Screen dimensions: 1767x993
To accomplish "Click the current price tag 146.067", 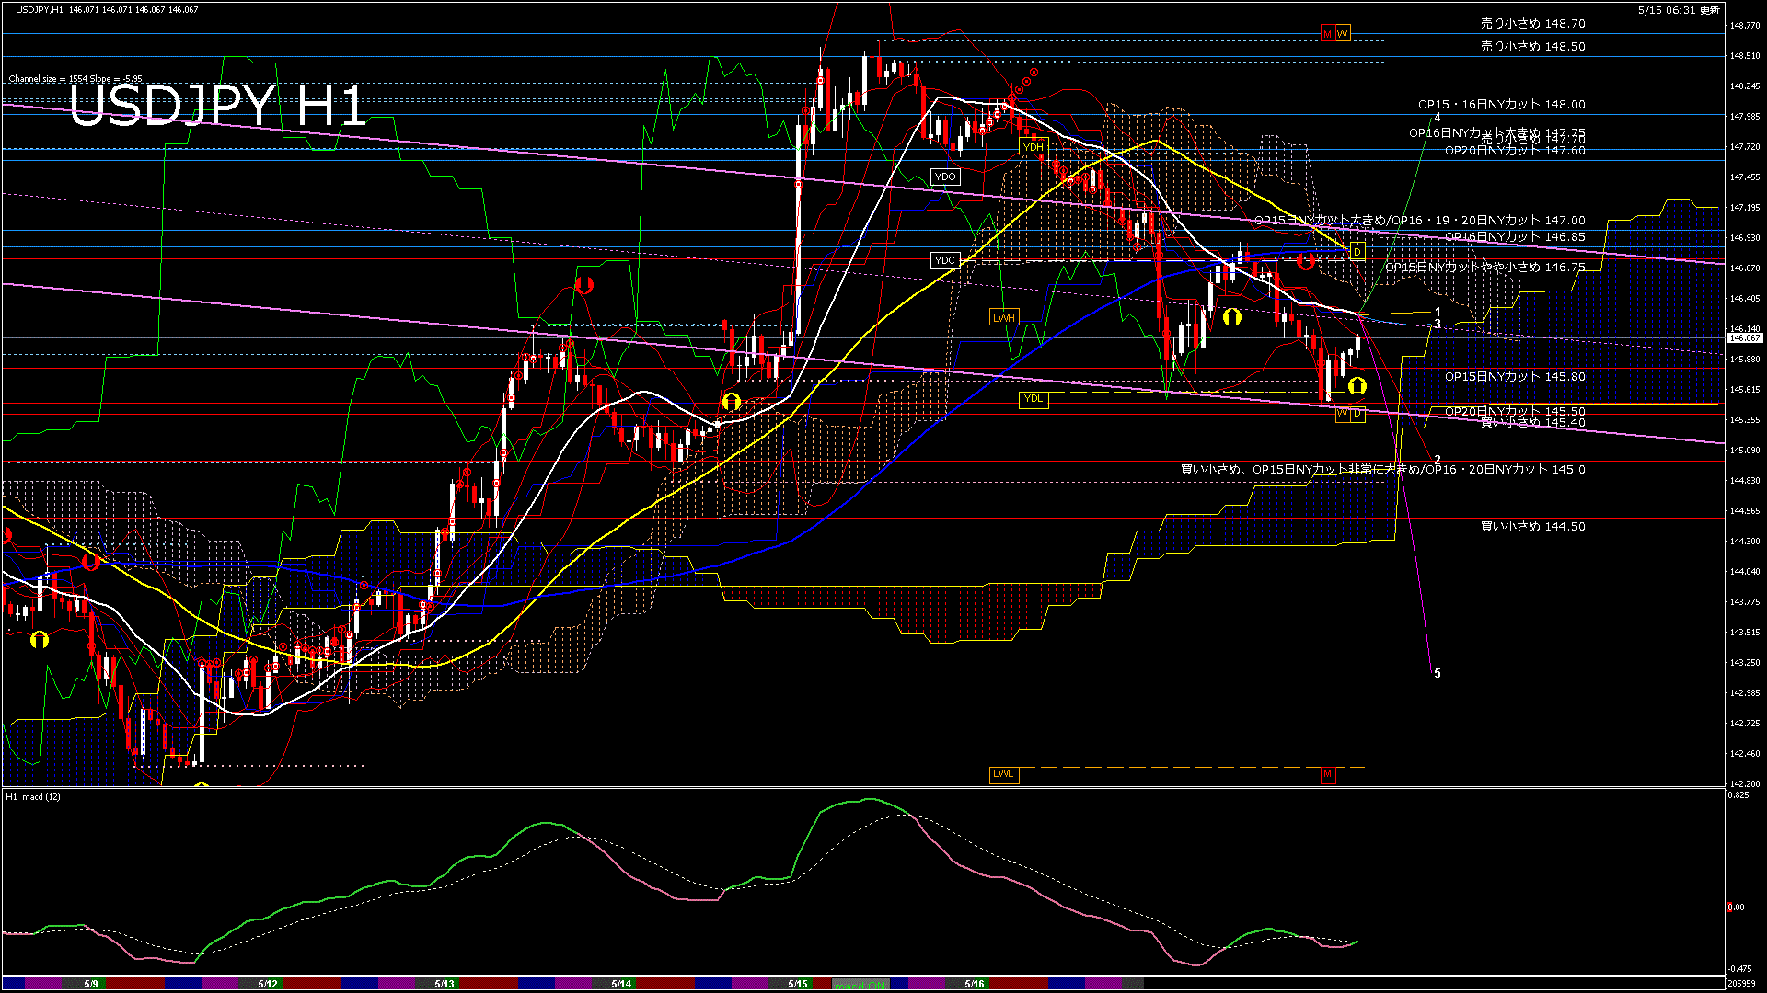I will pyautogui.click(x=1744, y=338).
